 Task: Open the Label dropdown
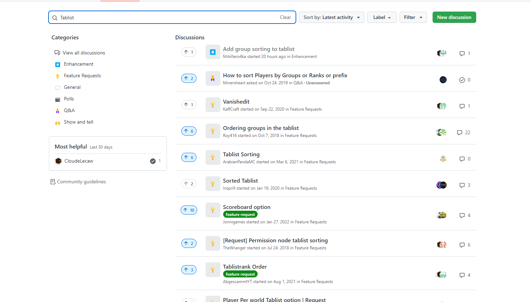382,17
